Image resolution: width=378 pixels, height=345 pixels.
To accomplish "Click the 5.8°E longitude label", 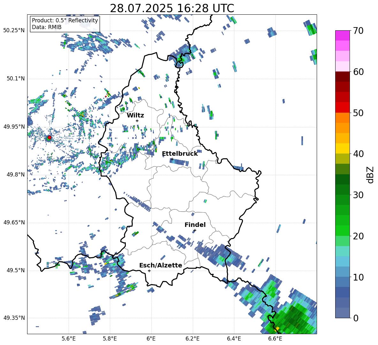I will tap(110, 339).
